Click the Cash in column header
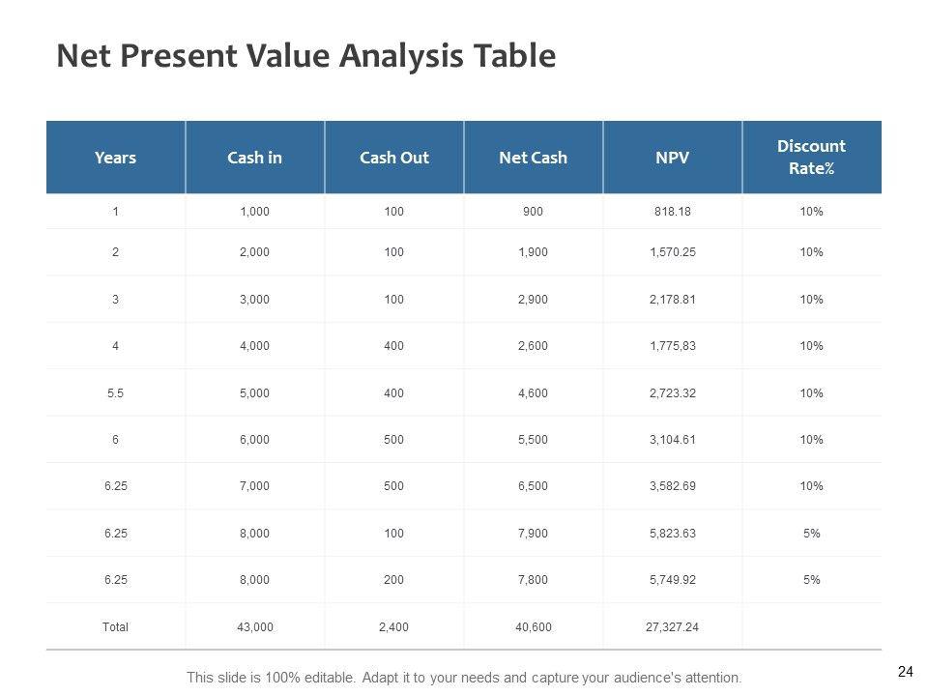Screen dimensions: 928x696 (x=254, y=157)
